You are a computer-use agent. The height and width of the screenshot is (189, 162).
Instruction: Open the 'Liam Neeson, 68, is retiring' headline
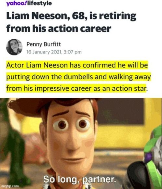(x=71, y=16)
